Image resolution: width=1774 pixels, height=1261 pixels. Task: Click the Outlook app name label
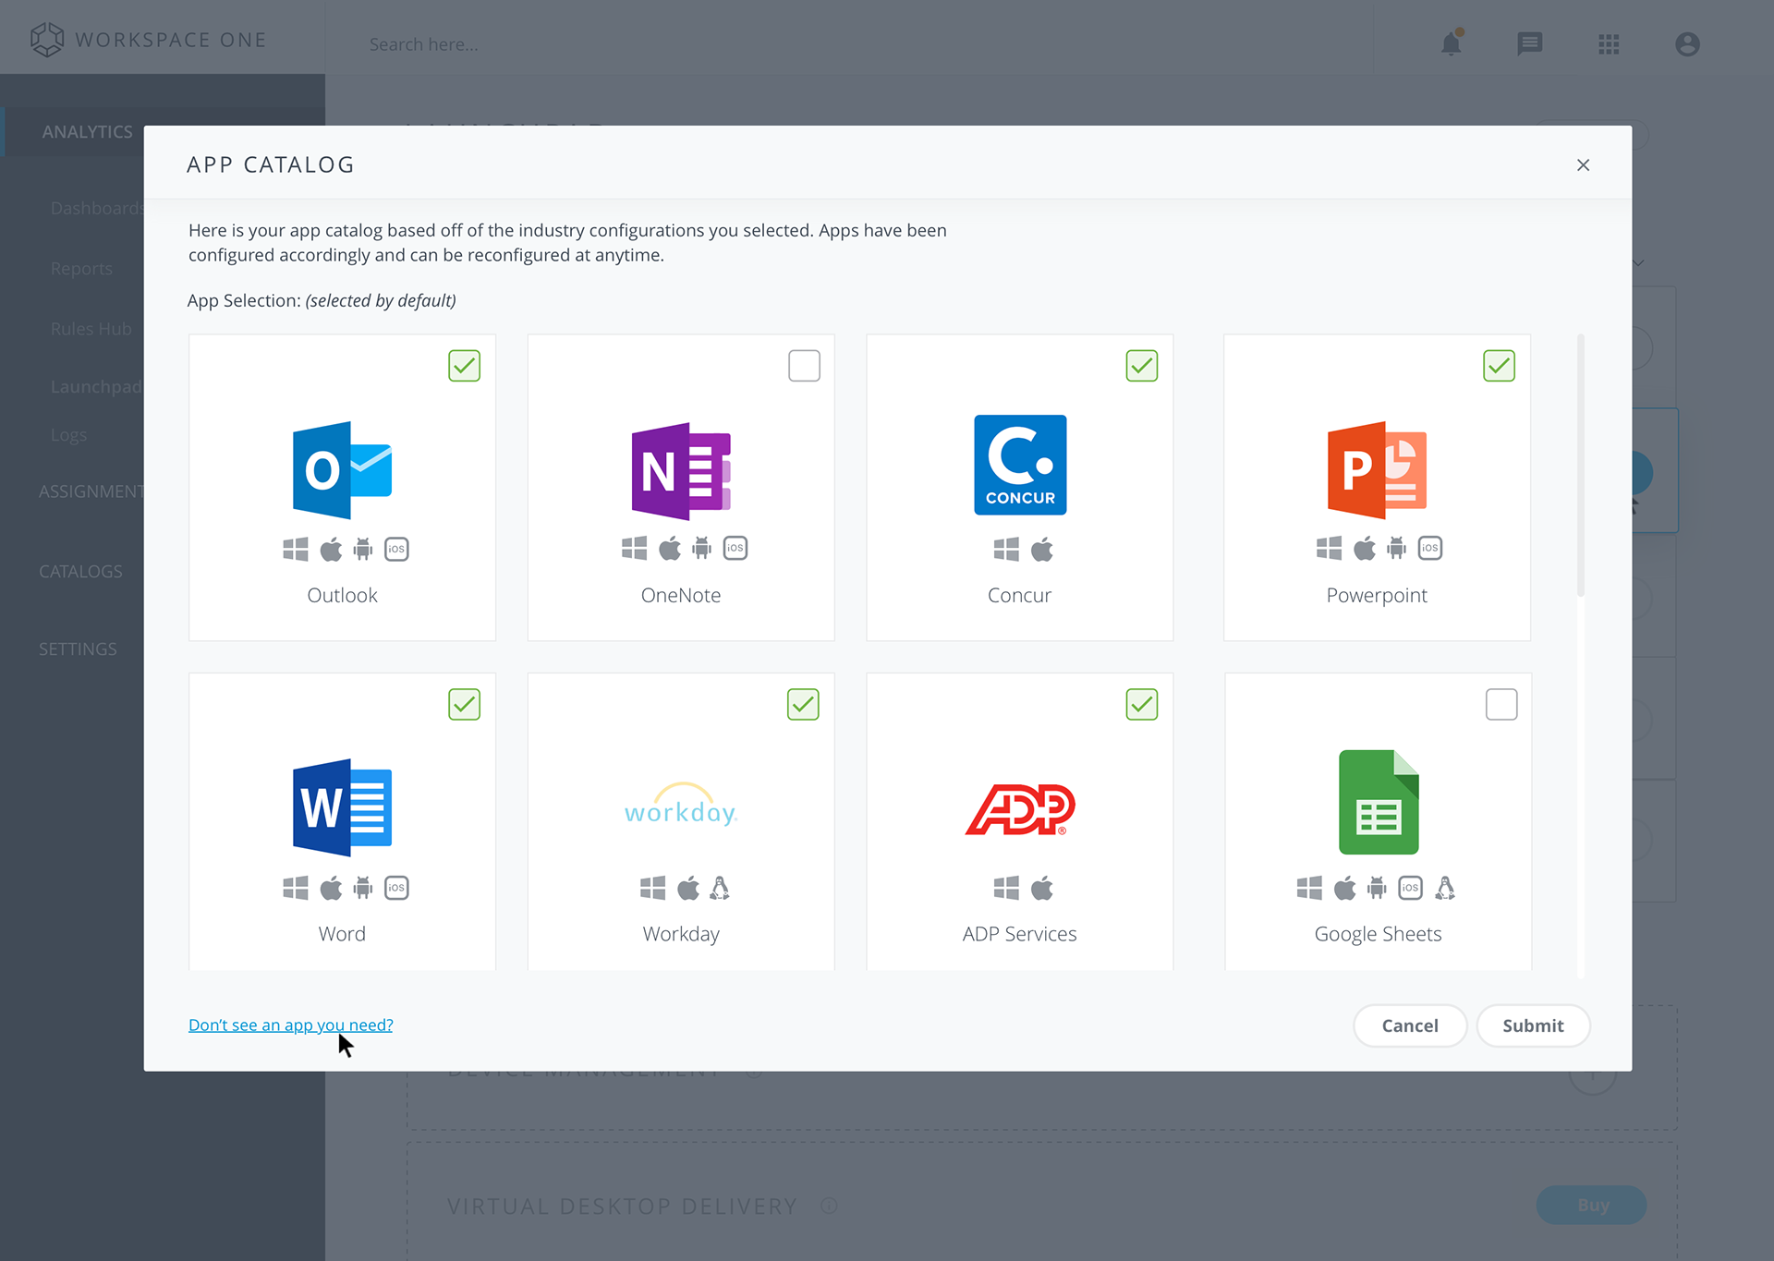pos(342,596)
